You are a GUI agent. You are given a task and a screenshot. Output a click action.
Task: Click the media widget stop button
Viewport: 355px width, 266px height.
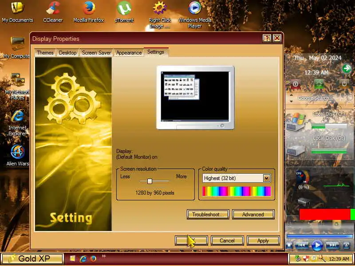pyautogui.click(x=289, y=245)
